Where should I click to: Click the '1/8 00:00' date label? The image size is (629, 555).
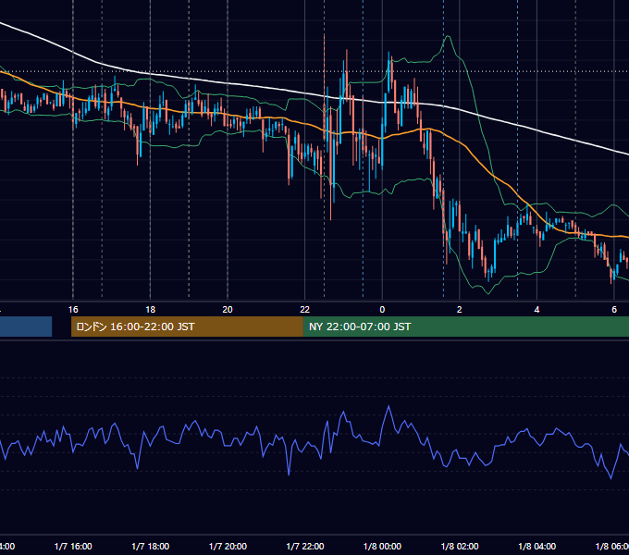point(382,547)
